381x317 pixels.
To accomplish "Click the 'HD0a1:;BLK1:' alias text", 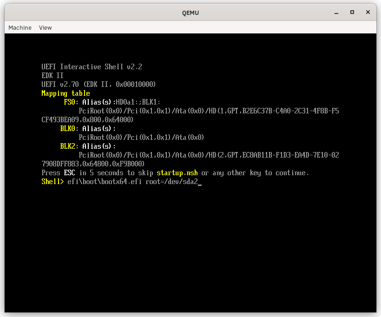I will 138,102.
